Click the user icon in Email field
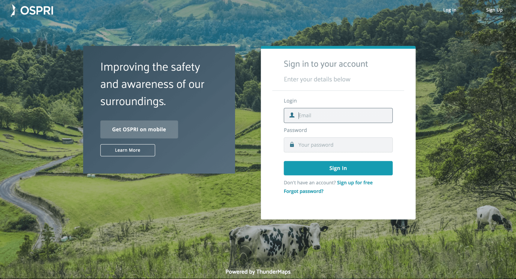This screenshot has height=279, width=516. (292, 115)
